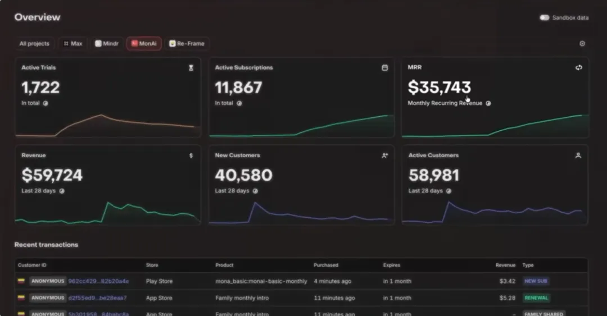Click the 4 minutes ago purchased cell

333,281
